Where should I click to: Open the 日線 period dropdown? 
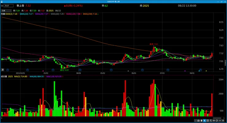click(6, 10)
